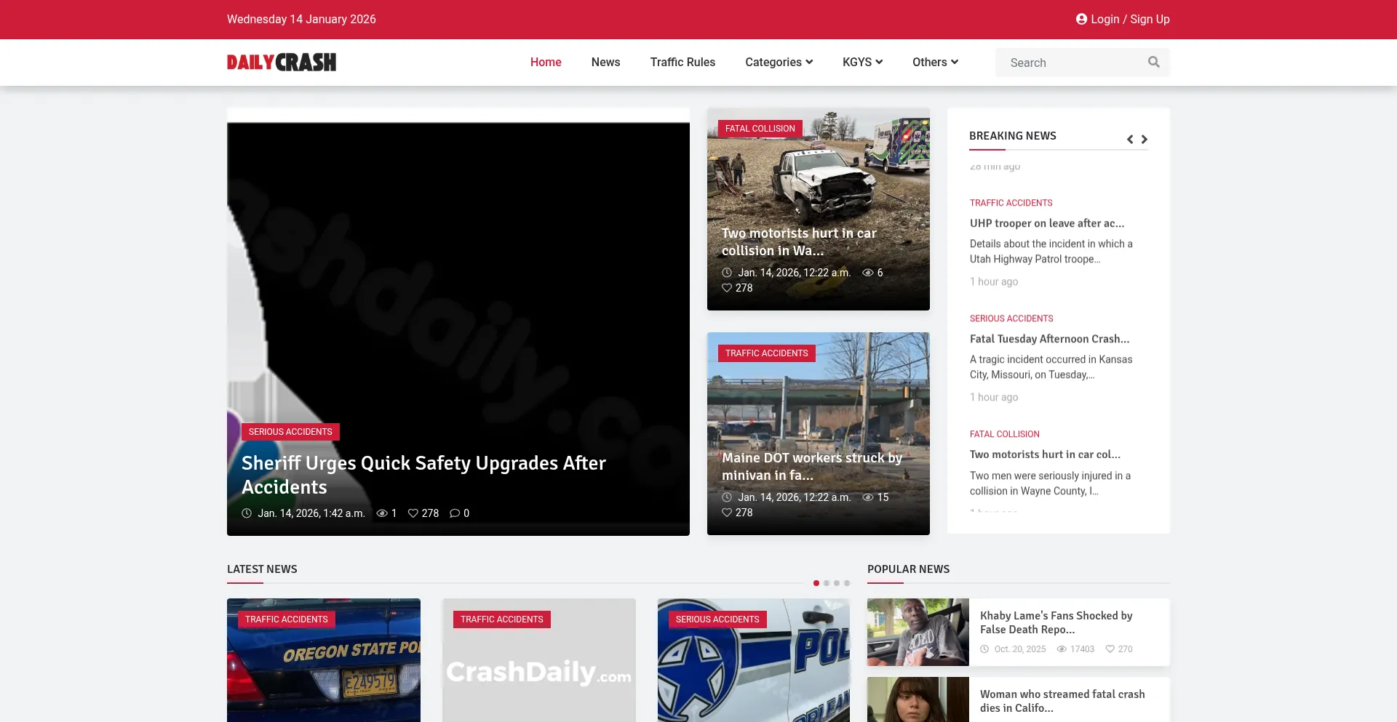Toggle the like heart on the featured Sheriff article

(x=413, y=513)
